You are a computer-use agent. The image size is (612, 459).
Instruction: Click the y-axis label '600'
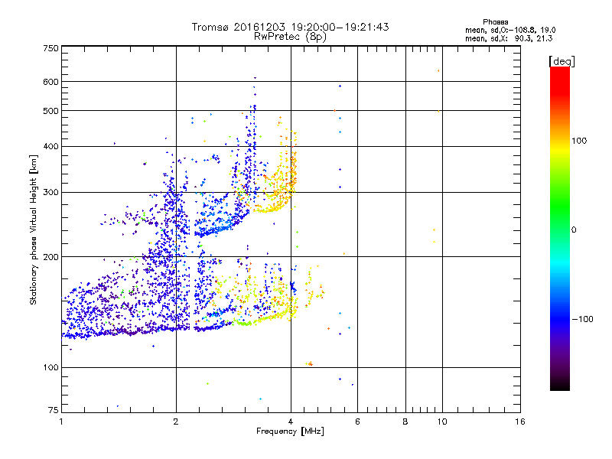click(x=50, y=82)
